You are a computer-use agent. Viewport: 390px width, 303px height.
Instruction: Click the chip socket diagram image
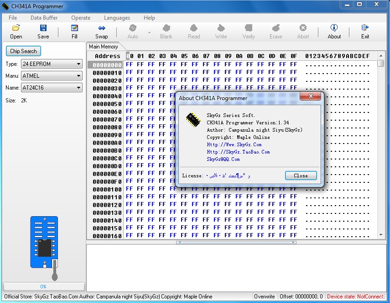[44, 248]
